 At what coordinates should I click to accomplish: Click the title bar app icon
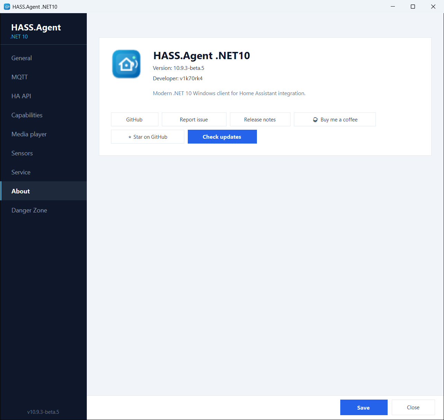(7, 7)
